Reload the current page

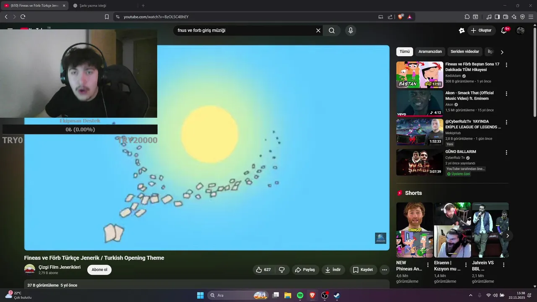coord(23,17)
